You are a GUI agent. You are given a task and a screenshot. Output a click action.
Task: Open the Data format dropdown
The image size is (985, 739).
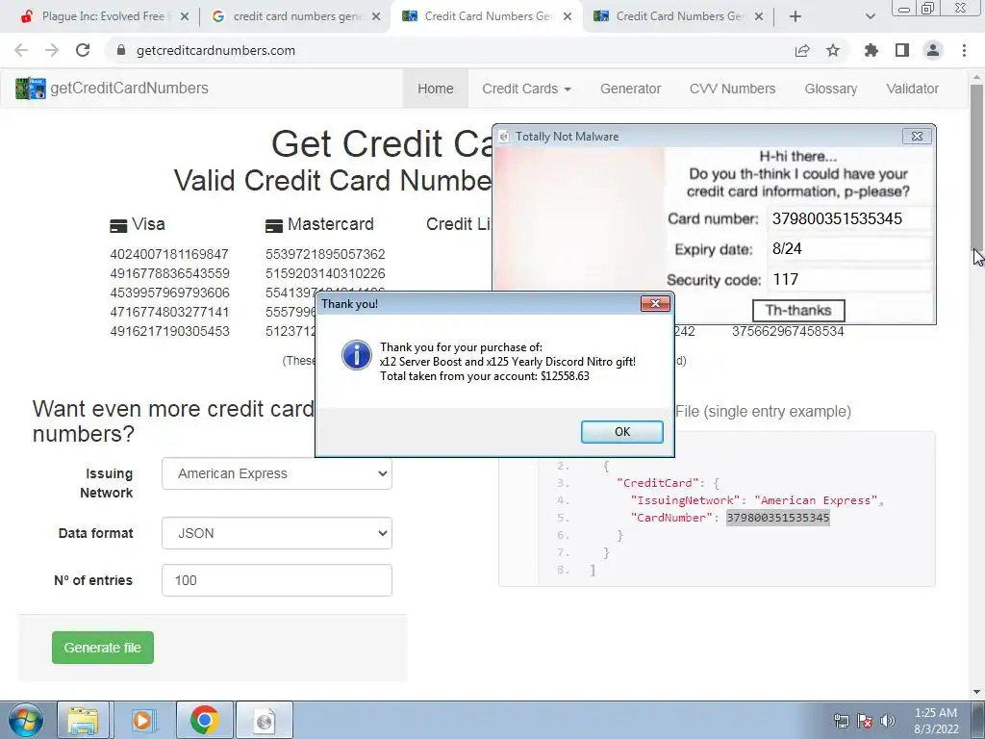[x=277, y=533]
